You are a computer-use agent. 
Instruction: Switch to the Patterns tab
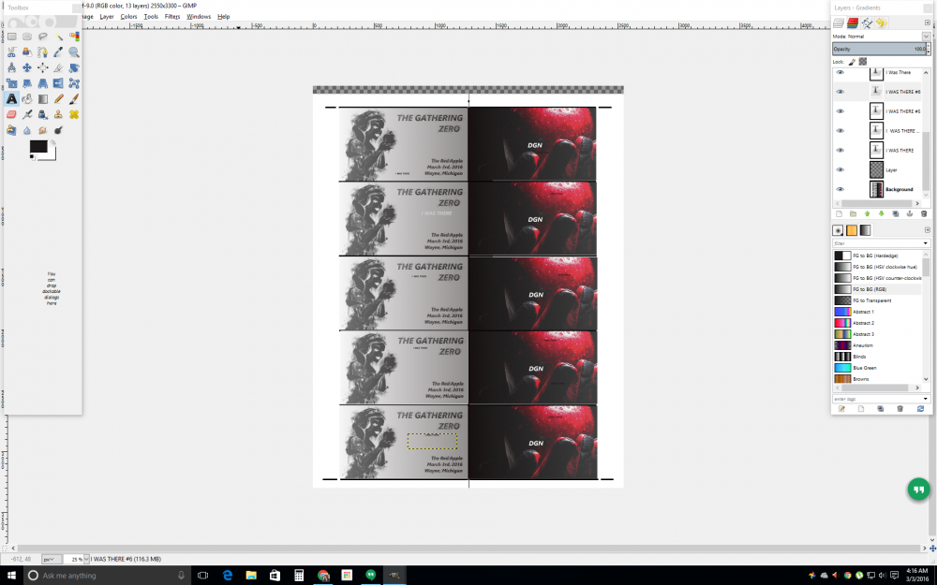[852, 230]
